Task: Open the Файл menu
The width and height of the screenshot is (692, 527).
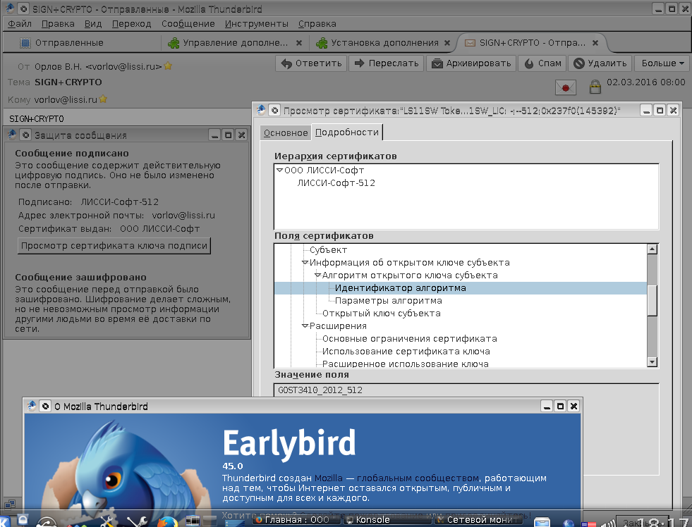Action: point(20,24)
